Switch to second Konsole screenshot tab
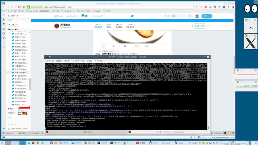 [169, 132]
